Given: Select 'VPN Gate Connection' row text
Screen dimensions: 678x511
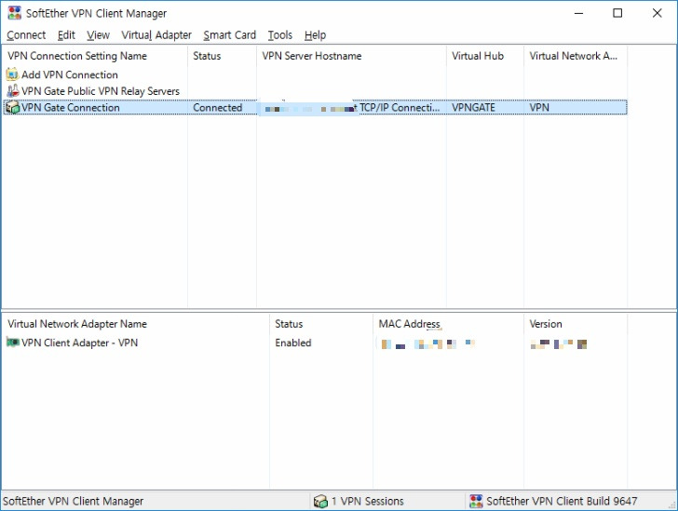Looking at the screenshot, I should (71, 108).
